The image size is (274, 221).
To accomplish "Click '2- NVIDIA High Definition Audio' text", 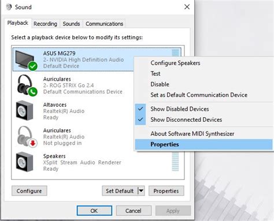I will coord(83,59).
